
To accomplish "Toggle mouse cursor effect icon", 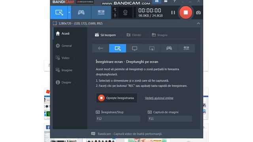I will coord(115,9).
